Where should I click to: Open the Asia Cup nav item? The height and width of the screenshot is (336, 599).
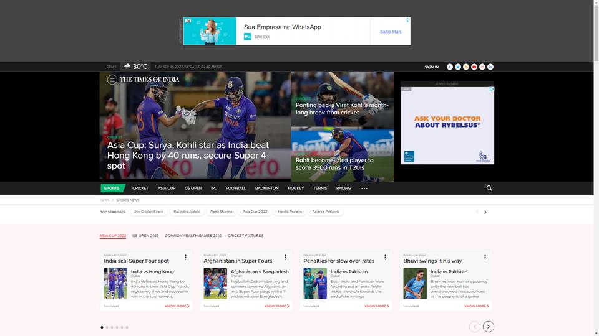pyautogui.click(x=167, y=188)
